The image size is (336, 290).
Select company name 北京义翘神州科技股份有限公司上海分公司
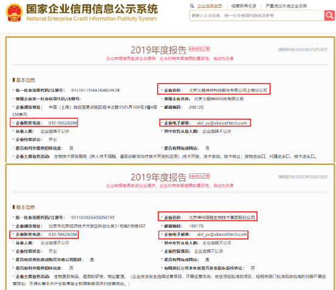click(228, 90)
